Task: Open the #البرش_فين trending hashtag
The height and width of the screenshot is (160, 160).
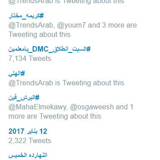Action: pos(24,97)
